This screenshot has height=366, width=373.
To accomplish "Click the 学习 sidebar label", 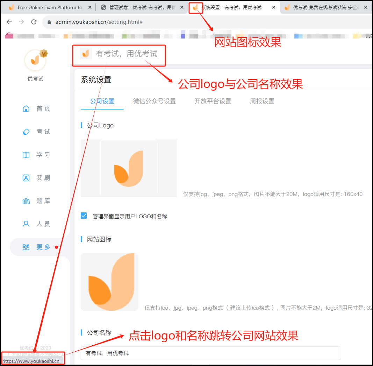I will (43, 155).
